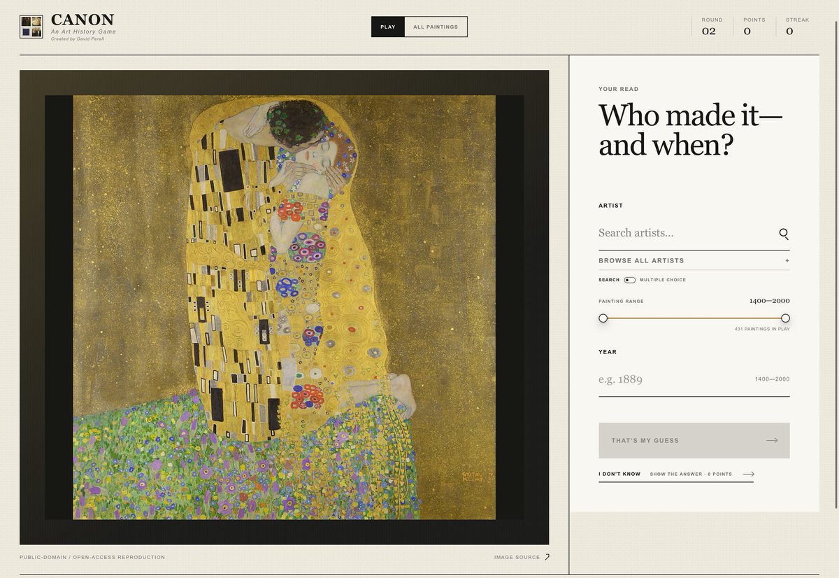Click Show the Answer · 0 points
Viewport: 839px width, 578px height.
[691, 474]
